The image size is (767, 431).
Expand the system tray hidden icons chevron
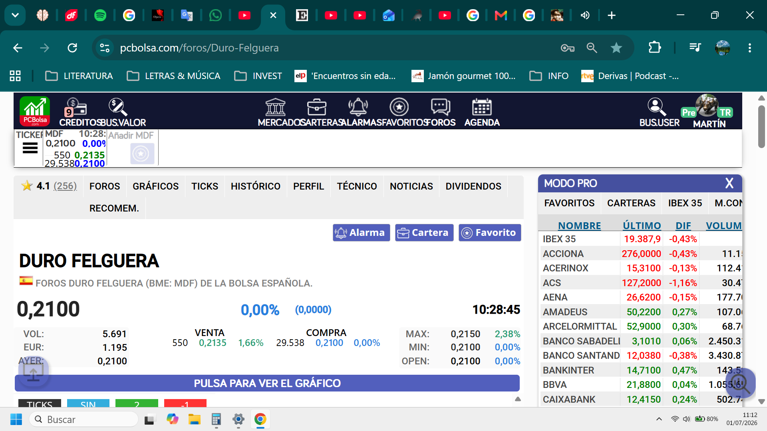[659, 419]
